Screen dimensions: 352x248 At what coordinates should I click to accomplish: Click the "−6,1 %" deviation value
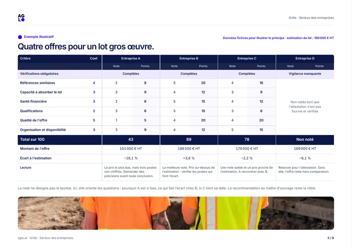click(x=305, y=158)
